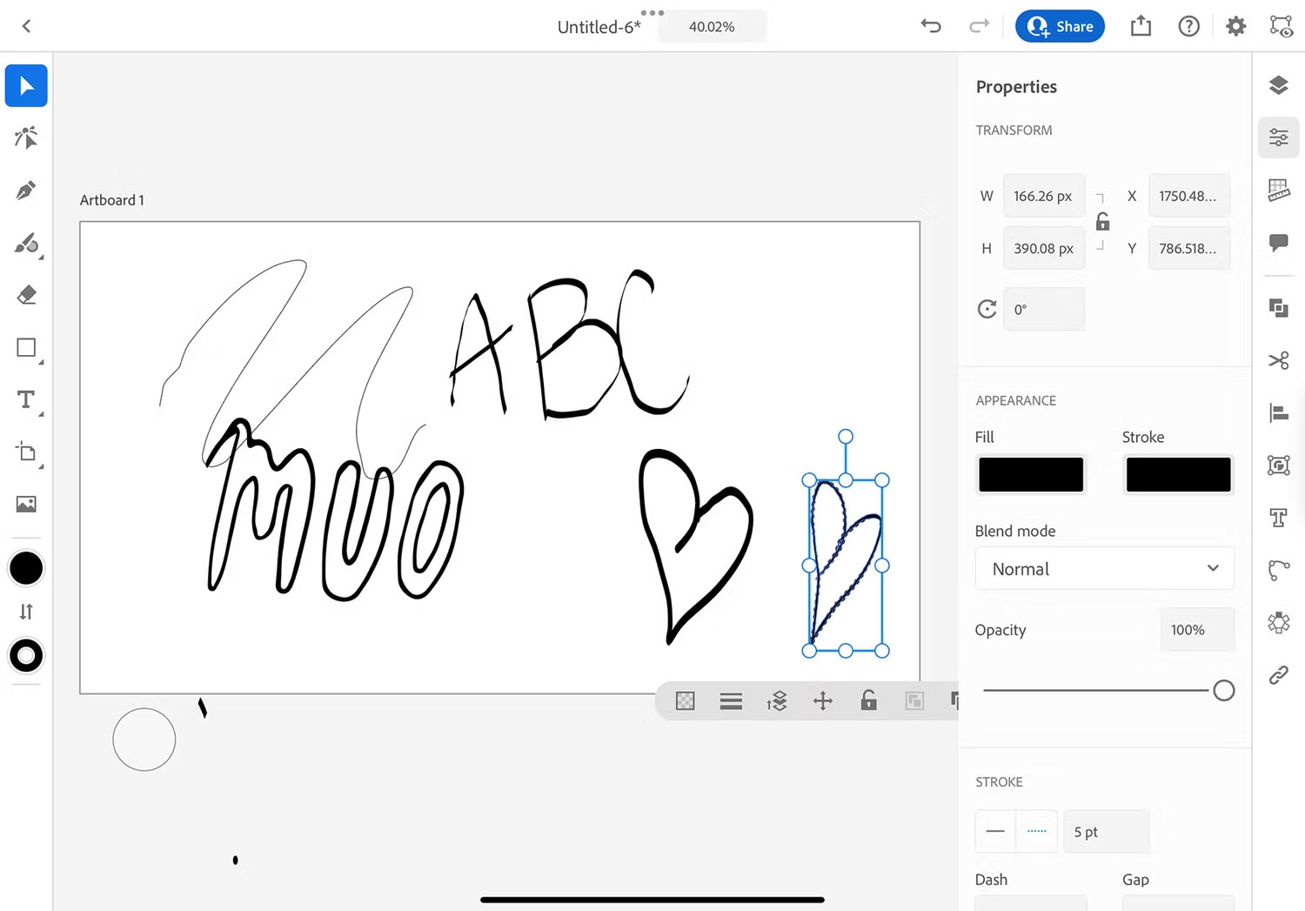Toggle the dashed stroke style option

pos(1036,831)
